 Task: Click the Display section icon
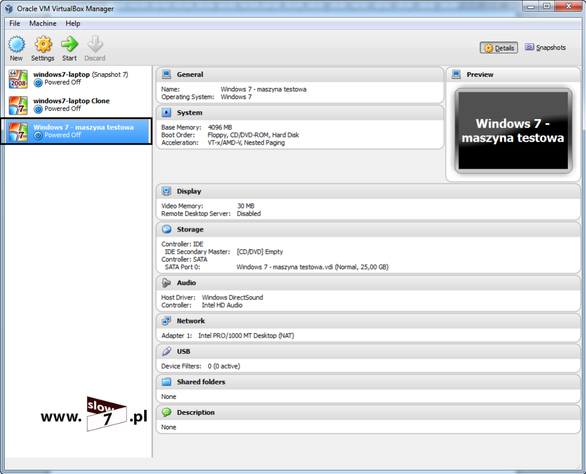(x=166, y=191)
